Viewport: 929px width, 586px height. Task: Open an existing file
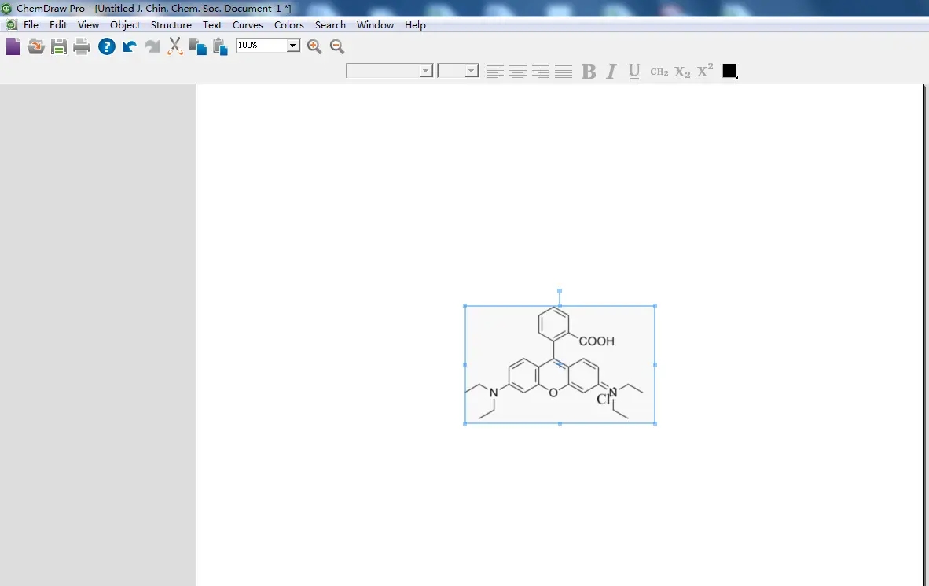pos(35,46)
